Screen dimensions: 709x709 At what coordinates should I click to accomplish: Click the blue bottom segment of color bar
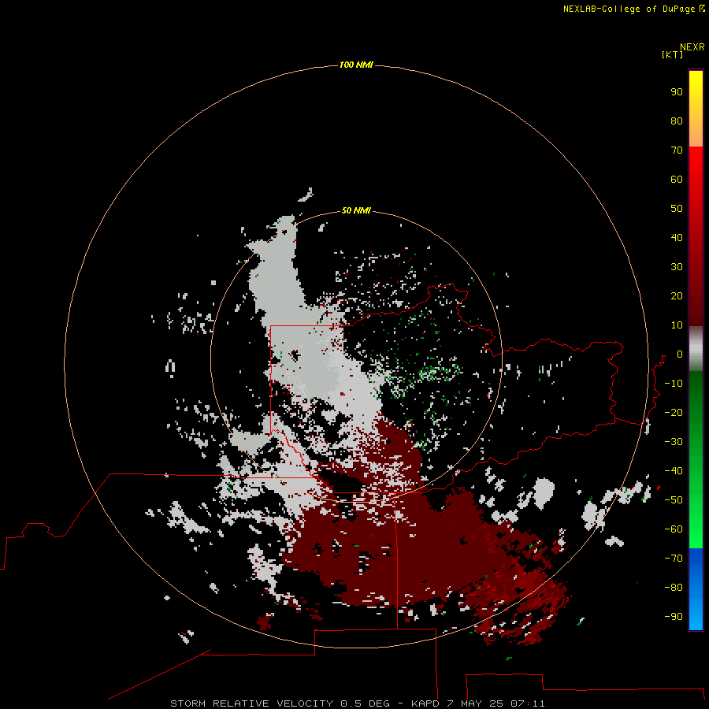[x=696, y=589]
